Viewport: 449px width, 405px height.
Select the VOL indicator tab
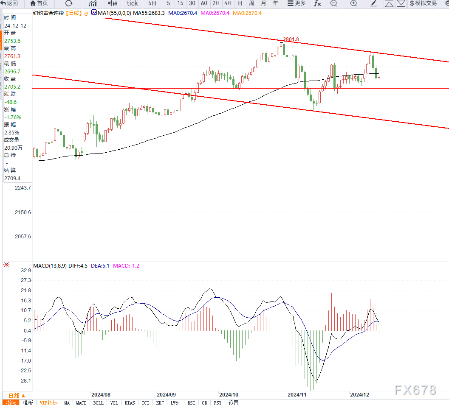[x=114, y=402]
